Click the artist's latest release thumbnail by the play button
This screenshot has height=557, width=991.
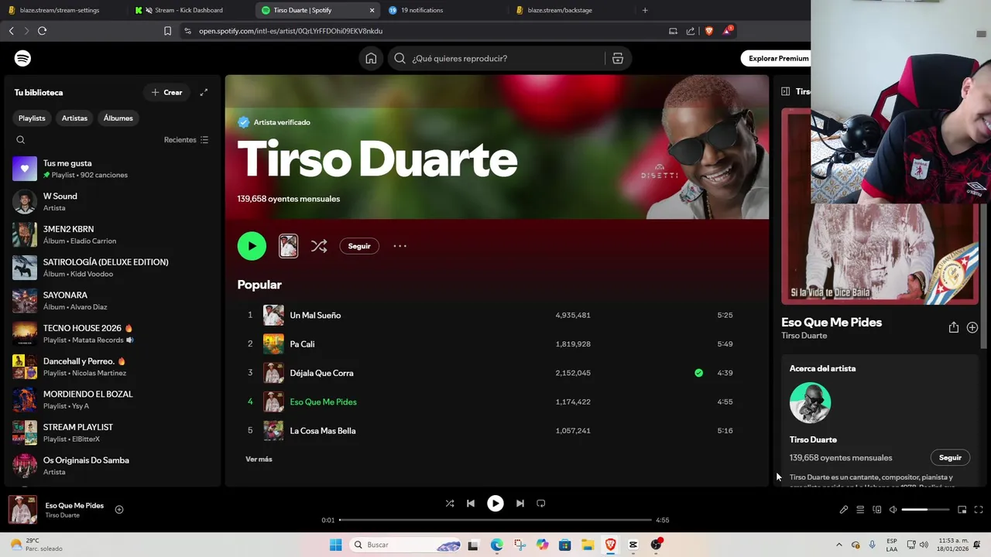click(x=288, y=246)
